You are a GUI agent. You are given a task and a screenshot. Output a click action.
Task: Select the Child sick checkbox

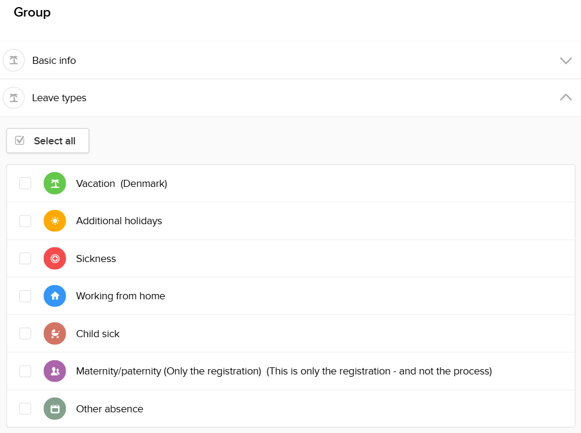25,334
